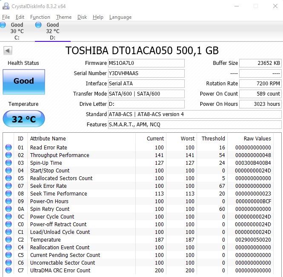Screen dimensions: 283x277
Task: Open the Language menu
Action: [x=120, y=17]
